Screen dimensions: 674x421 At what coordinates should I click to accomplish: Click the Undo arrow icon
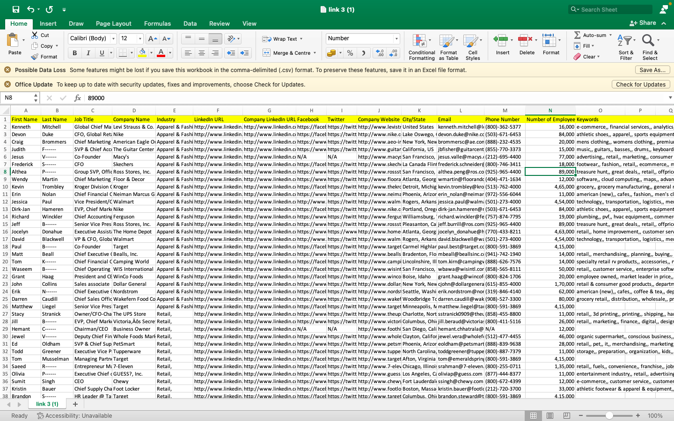[31, 9]
